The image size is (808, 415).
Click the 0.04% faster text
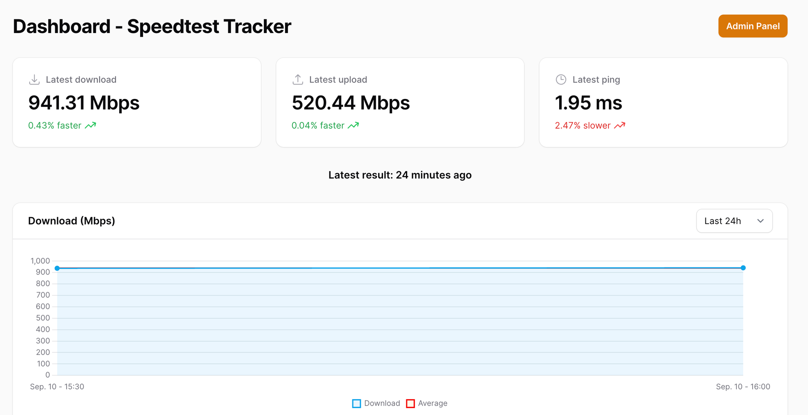(x=318, y=126)
